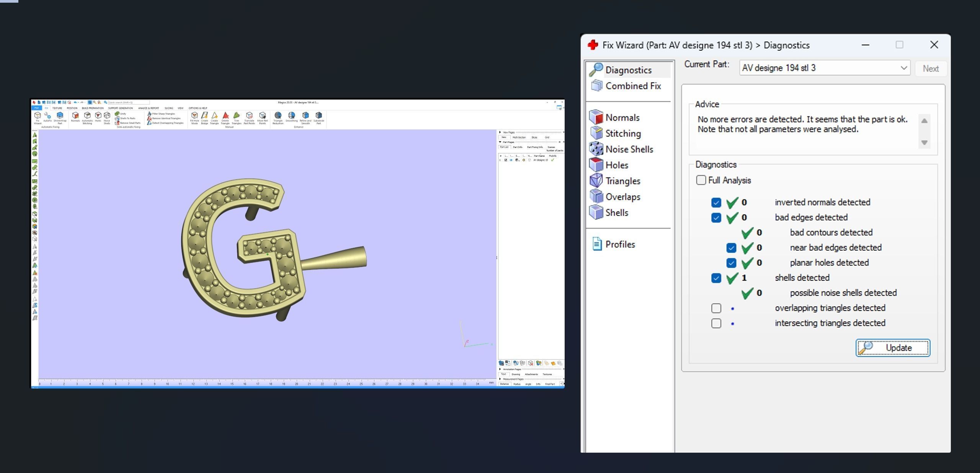The width and height of the screenshot is (980, 473).
Task: Open the Part Fixing Info tab
Action: click(x=534, y=147)
